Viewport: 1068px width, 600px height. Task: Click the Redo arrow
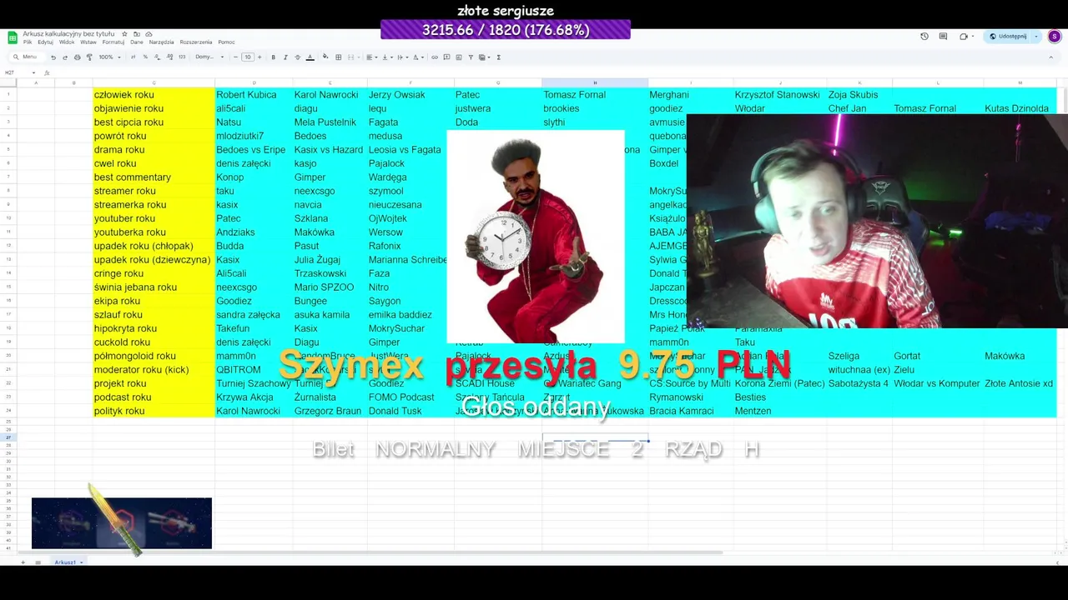coord(65,57)
